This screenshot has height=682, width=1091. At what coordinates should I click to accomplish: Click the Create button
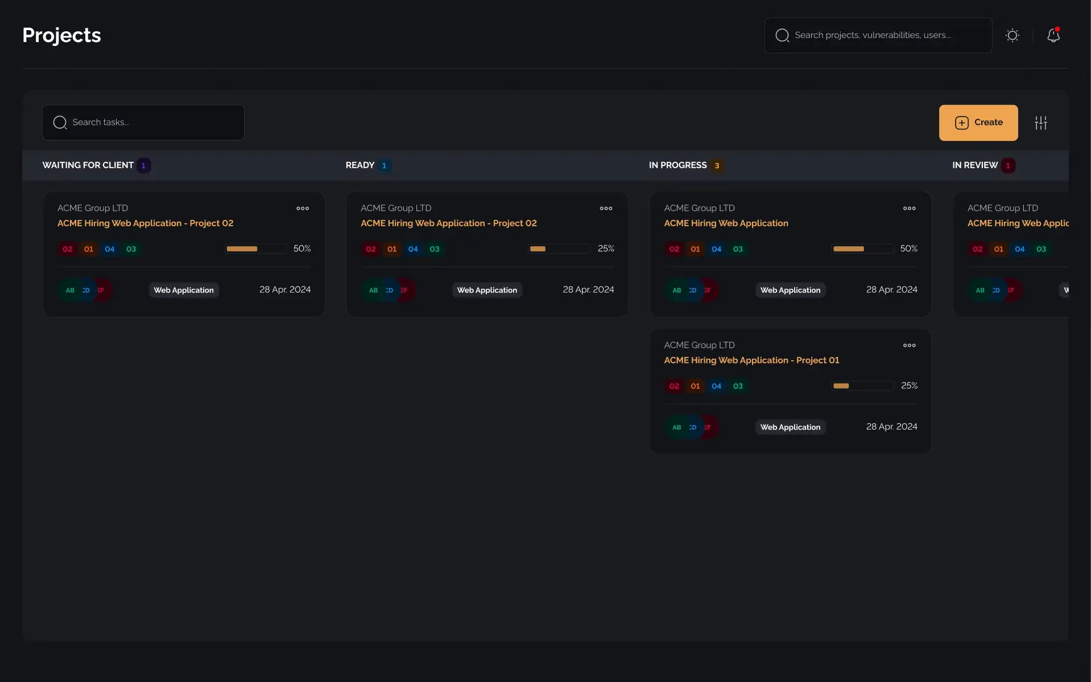tap(978, 122)
